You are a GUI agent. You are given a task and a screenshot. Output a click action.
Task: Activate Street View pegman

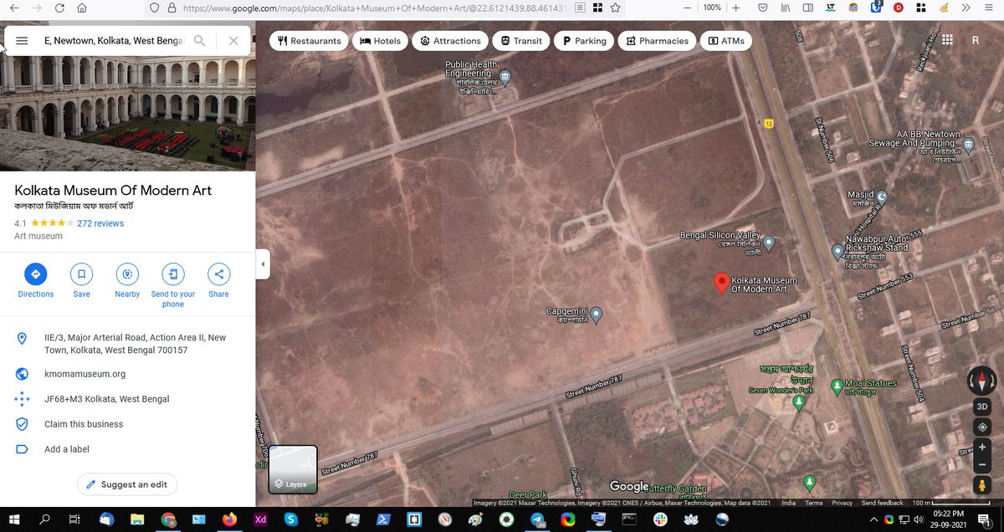pyautogui.click(x=982, y=486)
